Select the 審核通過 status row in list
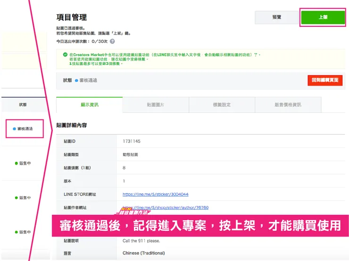Screen dimensions: 349x261 coord(25,129)
